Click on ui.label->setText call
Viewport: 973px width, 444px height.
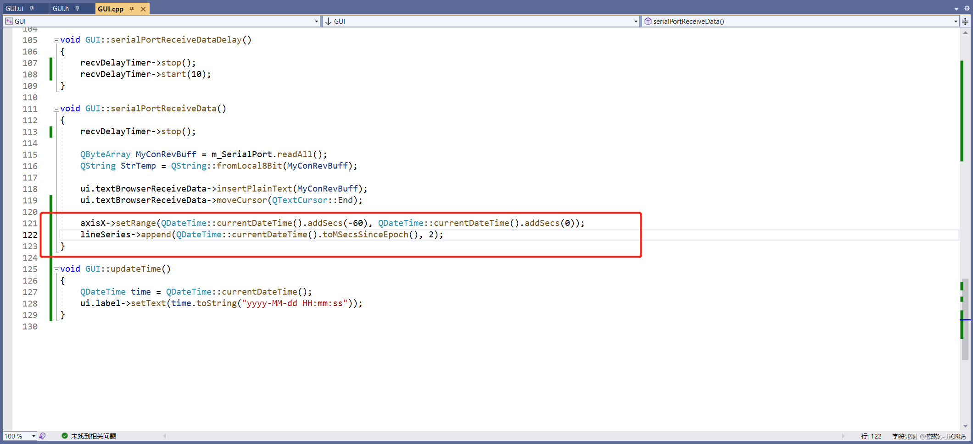123,303
